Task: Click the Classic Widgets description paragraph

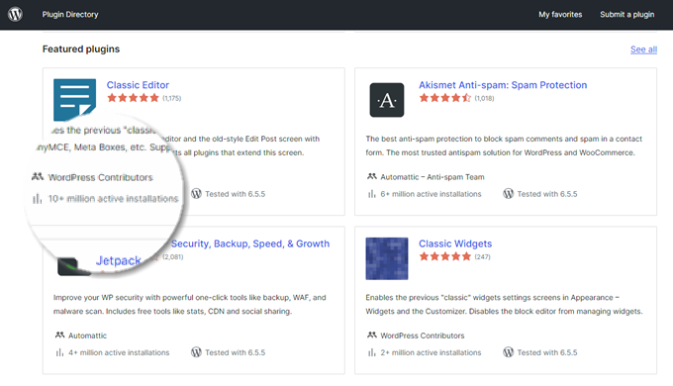Action: click(x=504, y=304)
